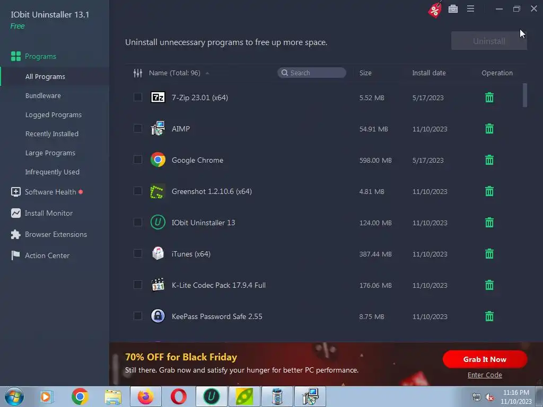Tick the checkbox for KeePass Password Safe
The height and width of the screenshot is (407, 543).
point(138,316)
